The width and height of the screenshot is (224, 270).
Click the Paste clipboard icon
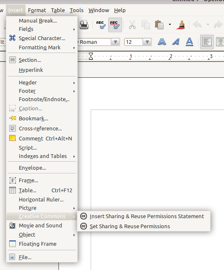click(x=159, y=25)
